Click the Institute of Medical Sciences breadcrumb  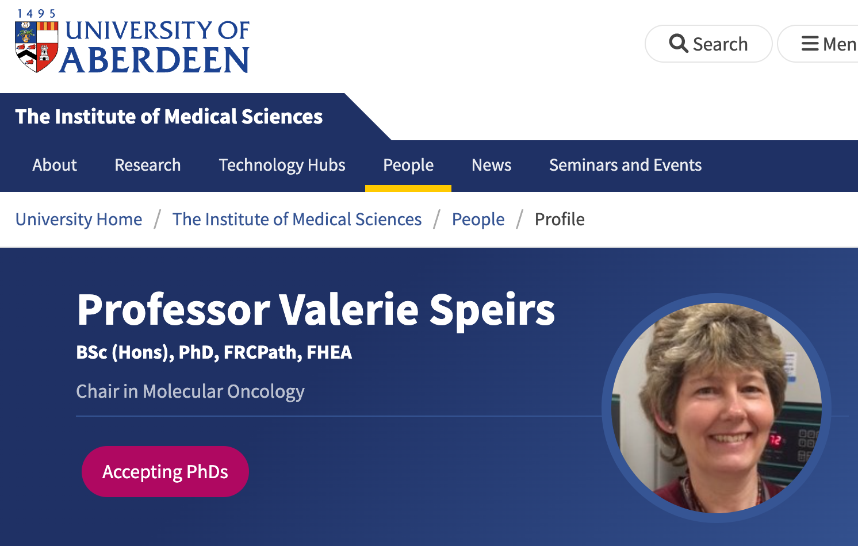pyautogui.click(x=297, y=220)
